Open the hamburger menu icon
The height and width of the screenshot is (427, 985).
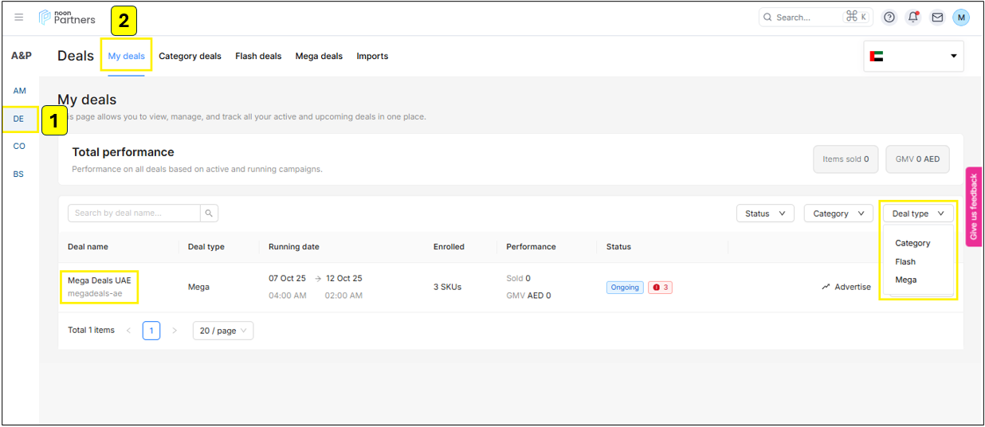point(19,18)
